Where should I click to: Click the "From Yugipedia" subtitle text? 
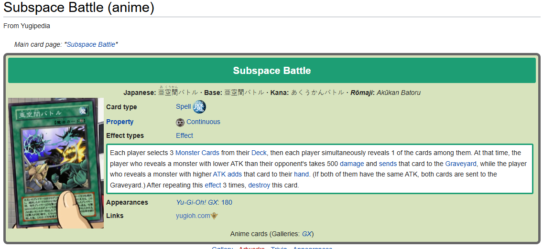(27, 26)
